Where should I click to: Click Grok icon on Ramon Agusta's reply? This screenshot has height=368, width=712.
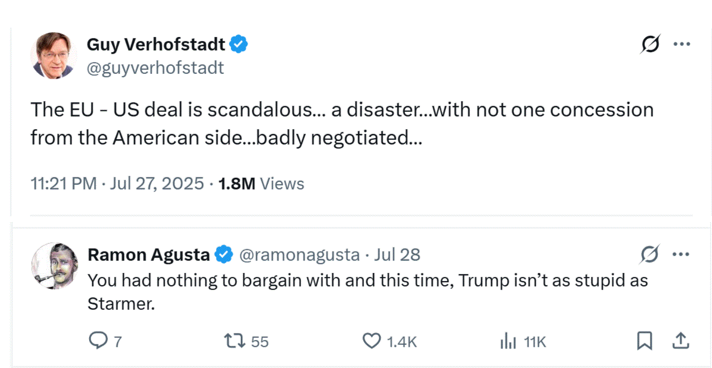point(650,255)
